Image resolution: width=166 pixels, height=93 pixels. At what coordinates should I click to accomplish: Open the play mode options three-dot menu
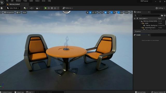58,8
